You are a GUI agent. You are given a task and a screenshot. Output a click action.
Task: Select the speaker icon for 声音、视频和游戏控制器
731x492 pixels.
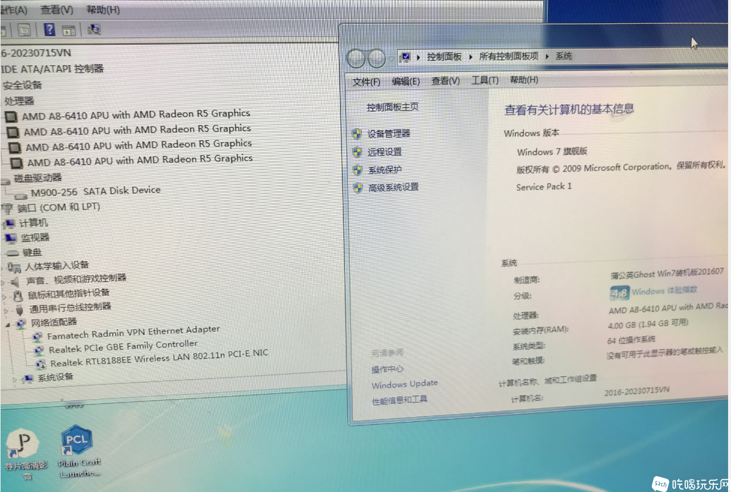pyautogui.click(x=15, y=281)
